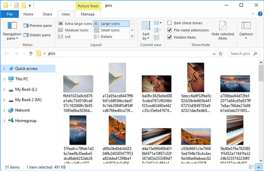Select Quick access in sidebar
This screenshot has height=171, width=264.
click(26, 68)
